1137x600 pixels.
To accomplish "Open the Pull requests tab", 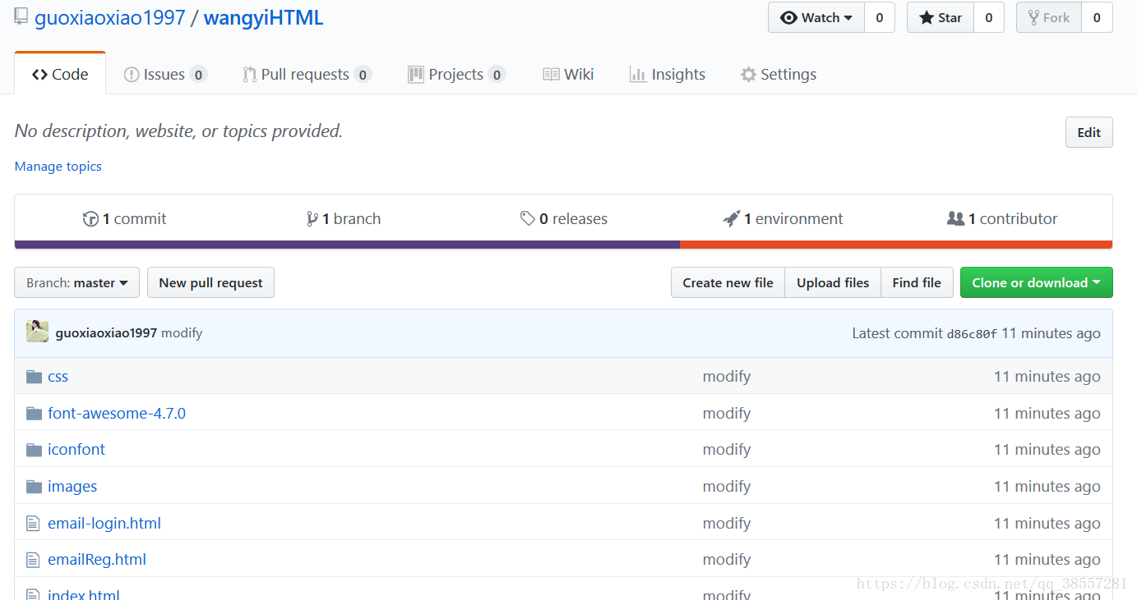I will coord(307,74).
